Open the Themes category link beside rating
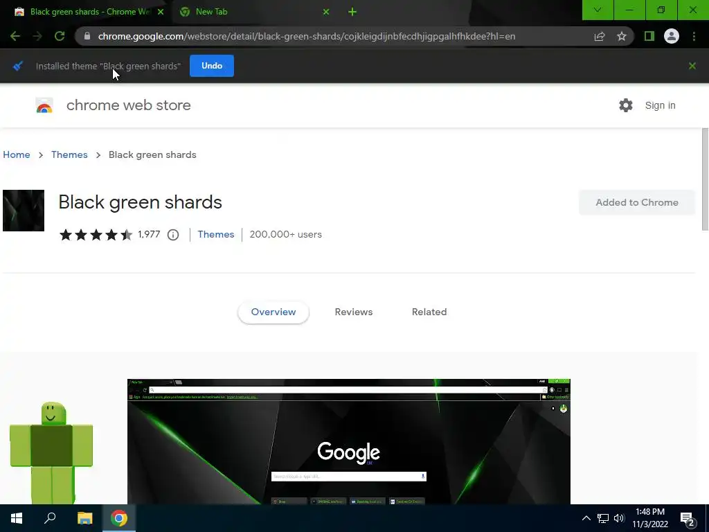This screenshot has width=709, height=532. click(216, 234)
